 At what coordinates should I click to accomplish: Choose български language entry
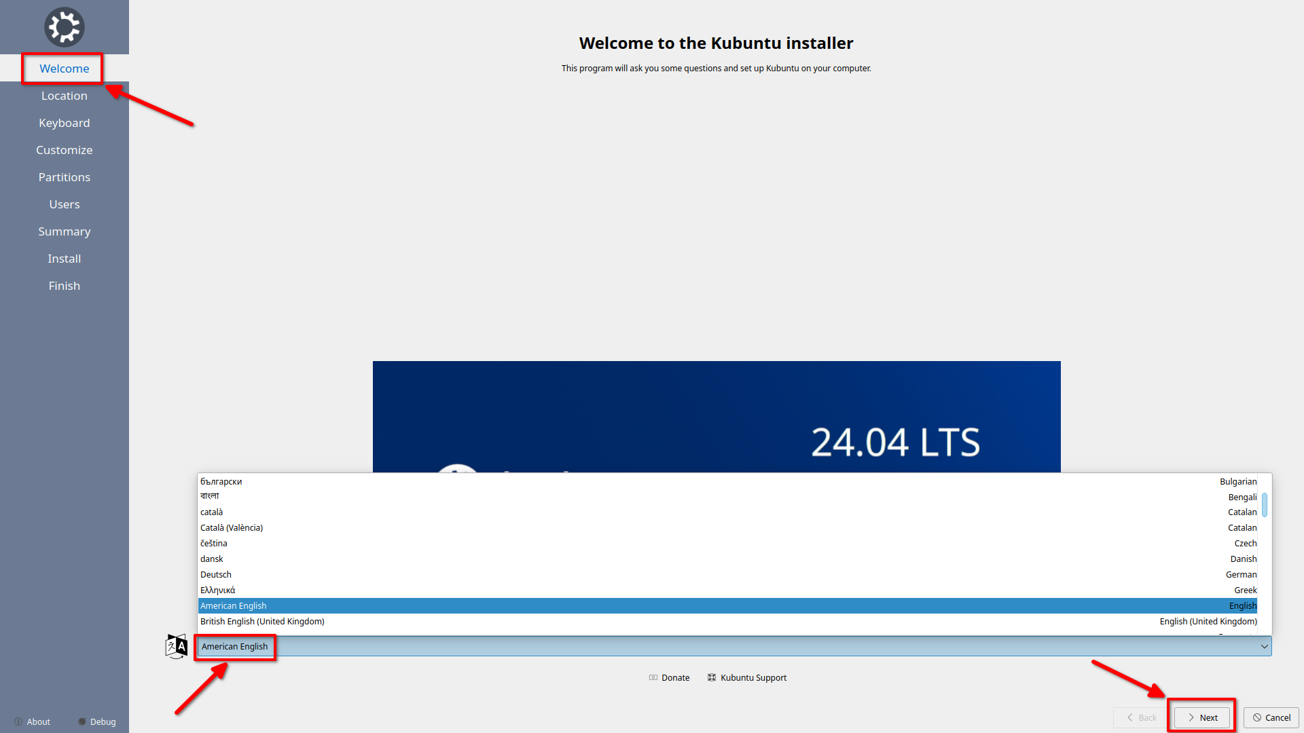pos(221,481)
